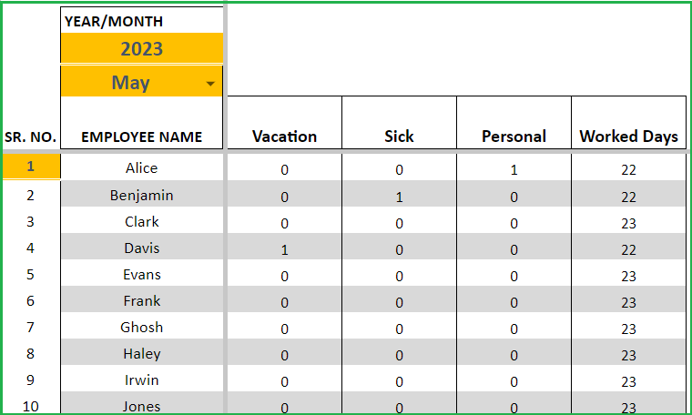This screenshot has height=415, width=692.
Task: Open the May month dropdown arrow
Action: (x=210, y=83)
